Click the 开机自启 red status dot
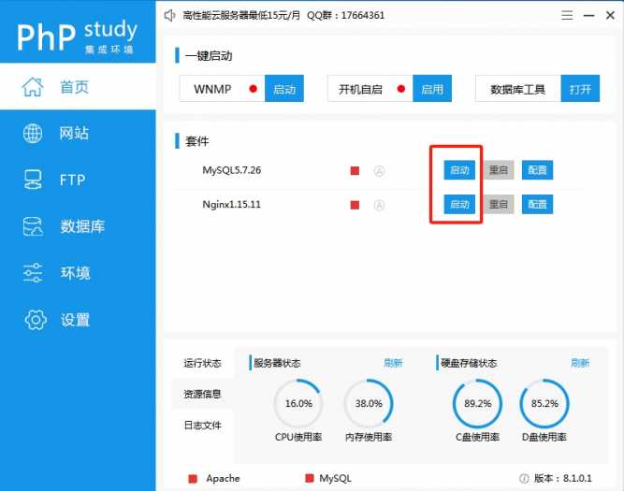 coord(401,89)
